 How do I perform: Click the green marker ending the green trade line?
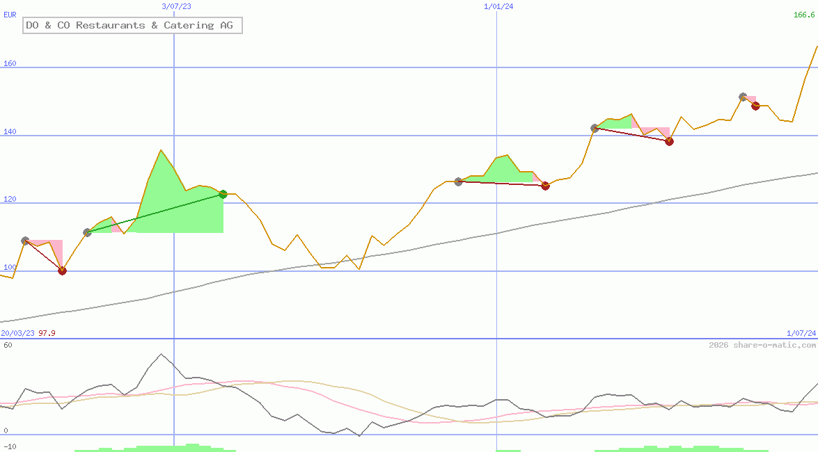(x=223, y=194)
